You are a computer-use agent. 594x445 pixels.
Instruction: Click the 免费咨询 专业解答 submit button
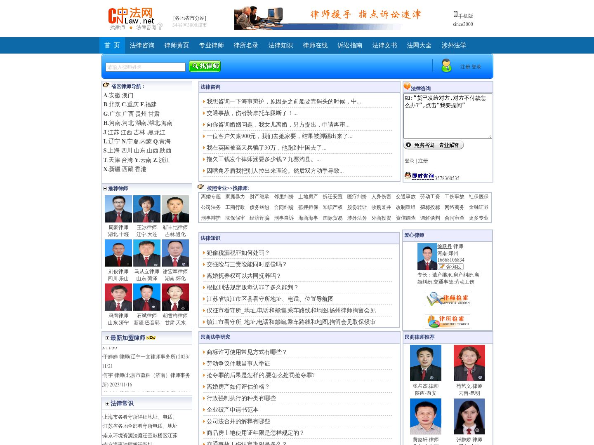434,145
